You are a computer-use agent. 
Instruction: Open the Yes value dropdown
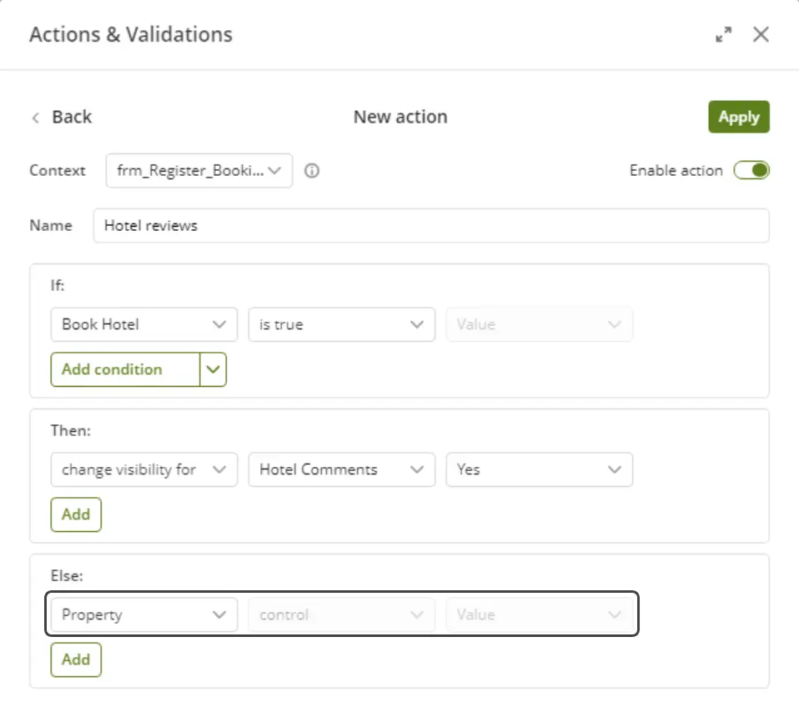point(539,469)
